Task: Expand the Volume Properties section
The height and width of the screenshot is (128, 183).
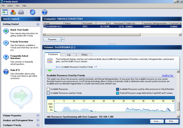Action: point(38,115)
